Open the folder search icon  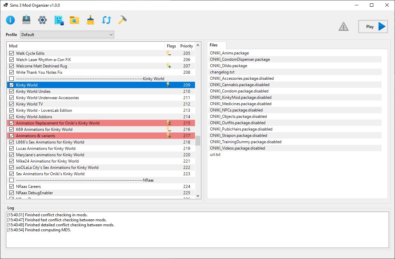(x=74, y=20)
